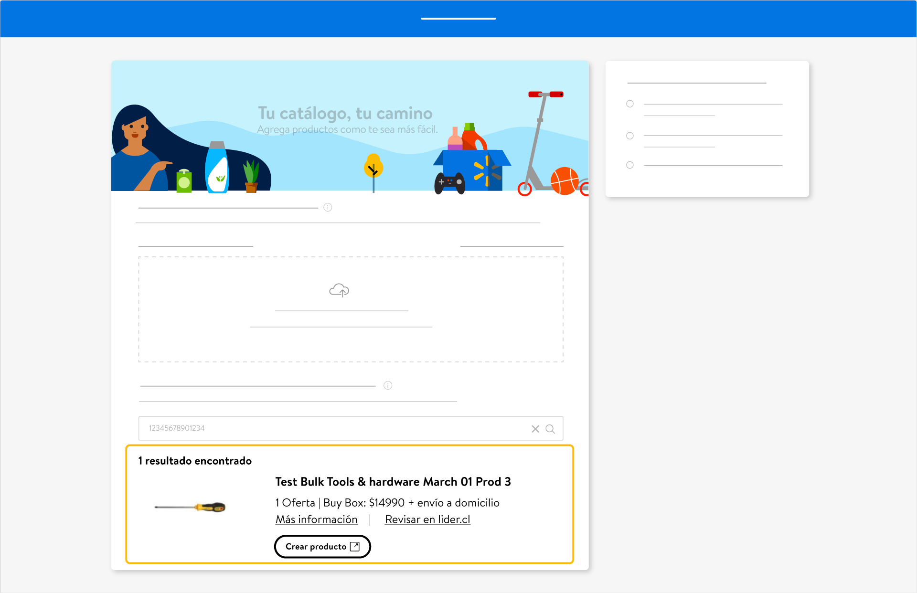Clear the search field with the X icon
The width and height of the screenshot is (917, 593).
535,429
